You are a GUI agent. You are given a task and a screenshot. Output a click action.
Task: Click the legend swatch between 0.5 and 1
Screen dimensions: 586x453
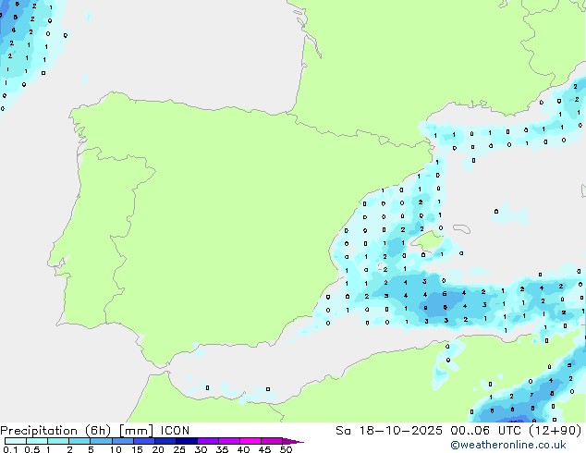coord(37,441)
